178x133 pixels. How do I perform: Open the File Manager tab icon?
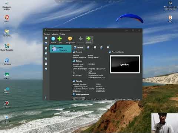click(x=108, y=47)
